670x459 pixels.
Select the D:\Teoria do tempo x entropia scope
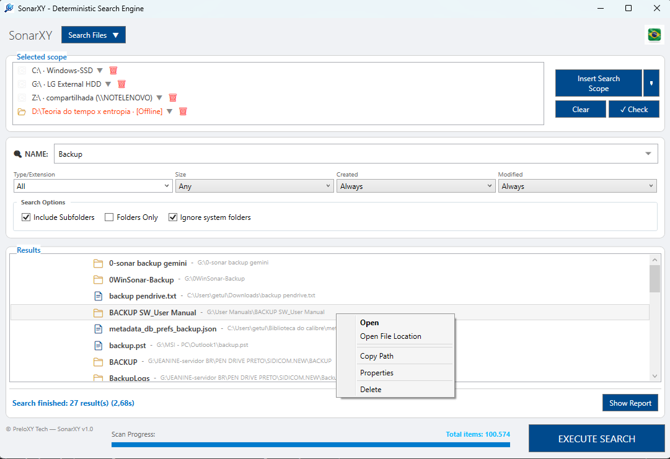(x=97, y=111)
